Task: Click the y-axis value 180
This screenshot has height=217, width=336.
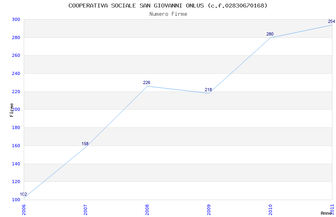Action: 16,127
